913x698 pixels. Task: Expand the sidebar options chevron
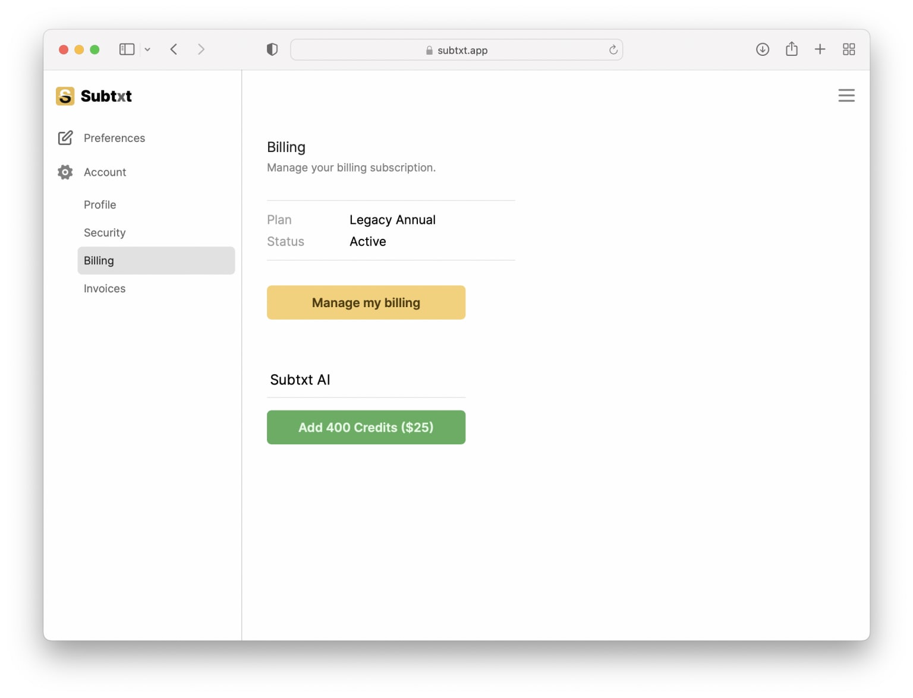point(147,50)
